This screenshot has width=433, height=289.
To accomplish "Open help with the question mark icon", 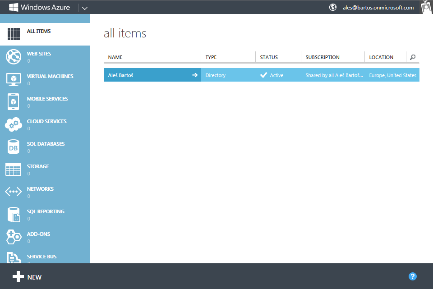I will [x=413, y=276].
